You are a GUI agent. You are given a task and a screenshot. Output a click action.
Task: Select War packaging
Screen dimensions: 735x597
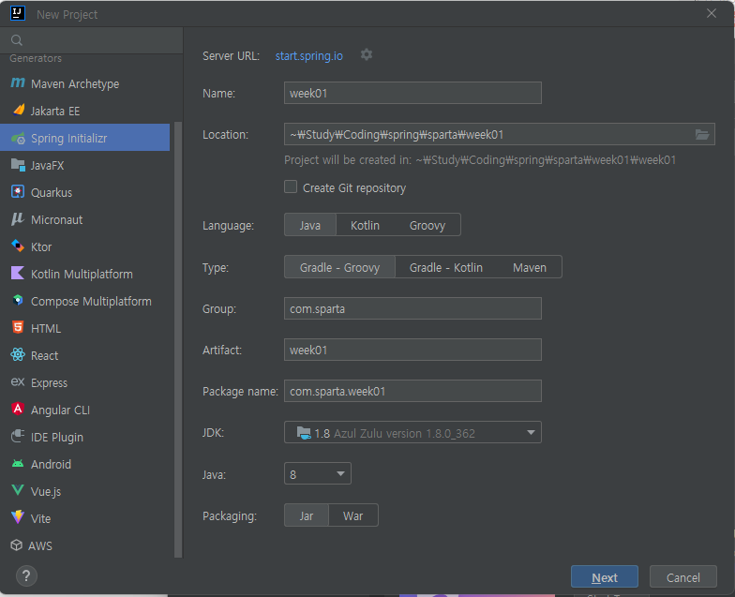click(352, 515)
